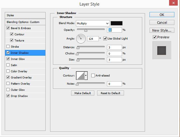Viewport: 180px width, 137px height.
Task: Open the Blend Mode Multiply dropdown
Action: (x=93, y=23)
